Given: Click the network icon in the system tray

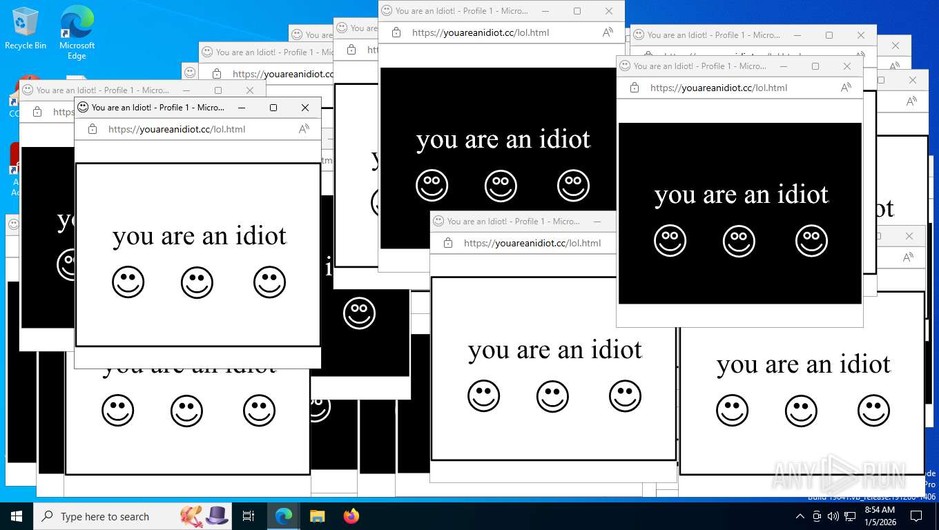Looking at the screenshot, I should pyautogui.click(x=850, y=516).
